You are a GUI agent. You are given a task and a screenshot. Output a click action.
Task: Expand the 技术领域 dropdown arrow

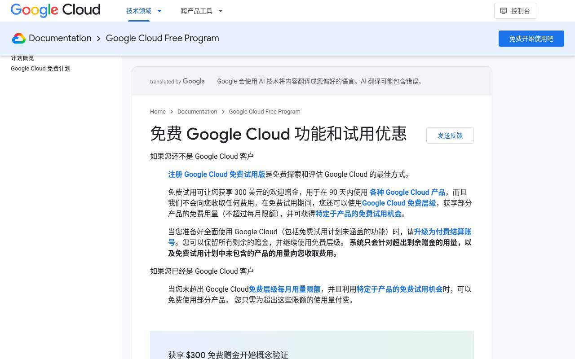[159, 11]
